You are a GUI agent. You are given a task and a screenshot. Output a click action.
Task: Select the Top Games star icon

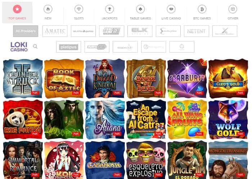pos(17,9)
